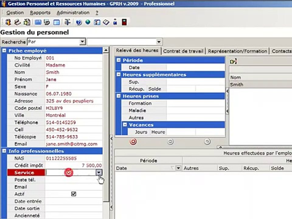Switch to the Représentation/Formation tab
292x219 pixels.
click(x=238, y=51)
